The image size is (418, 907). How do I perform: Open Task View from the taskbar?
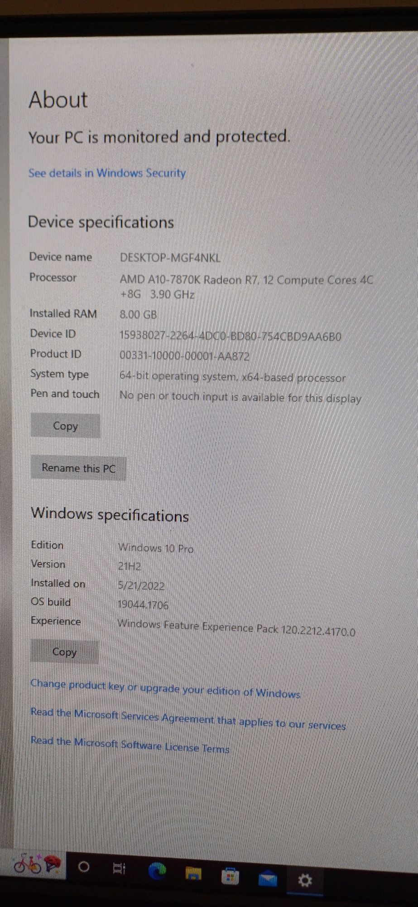click(119, 868)
